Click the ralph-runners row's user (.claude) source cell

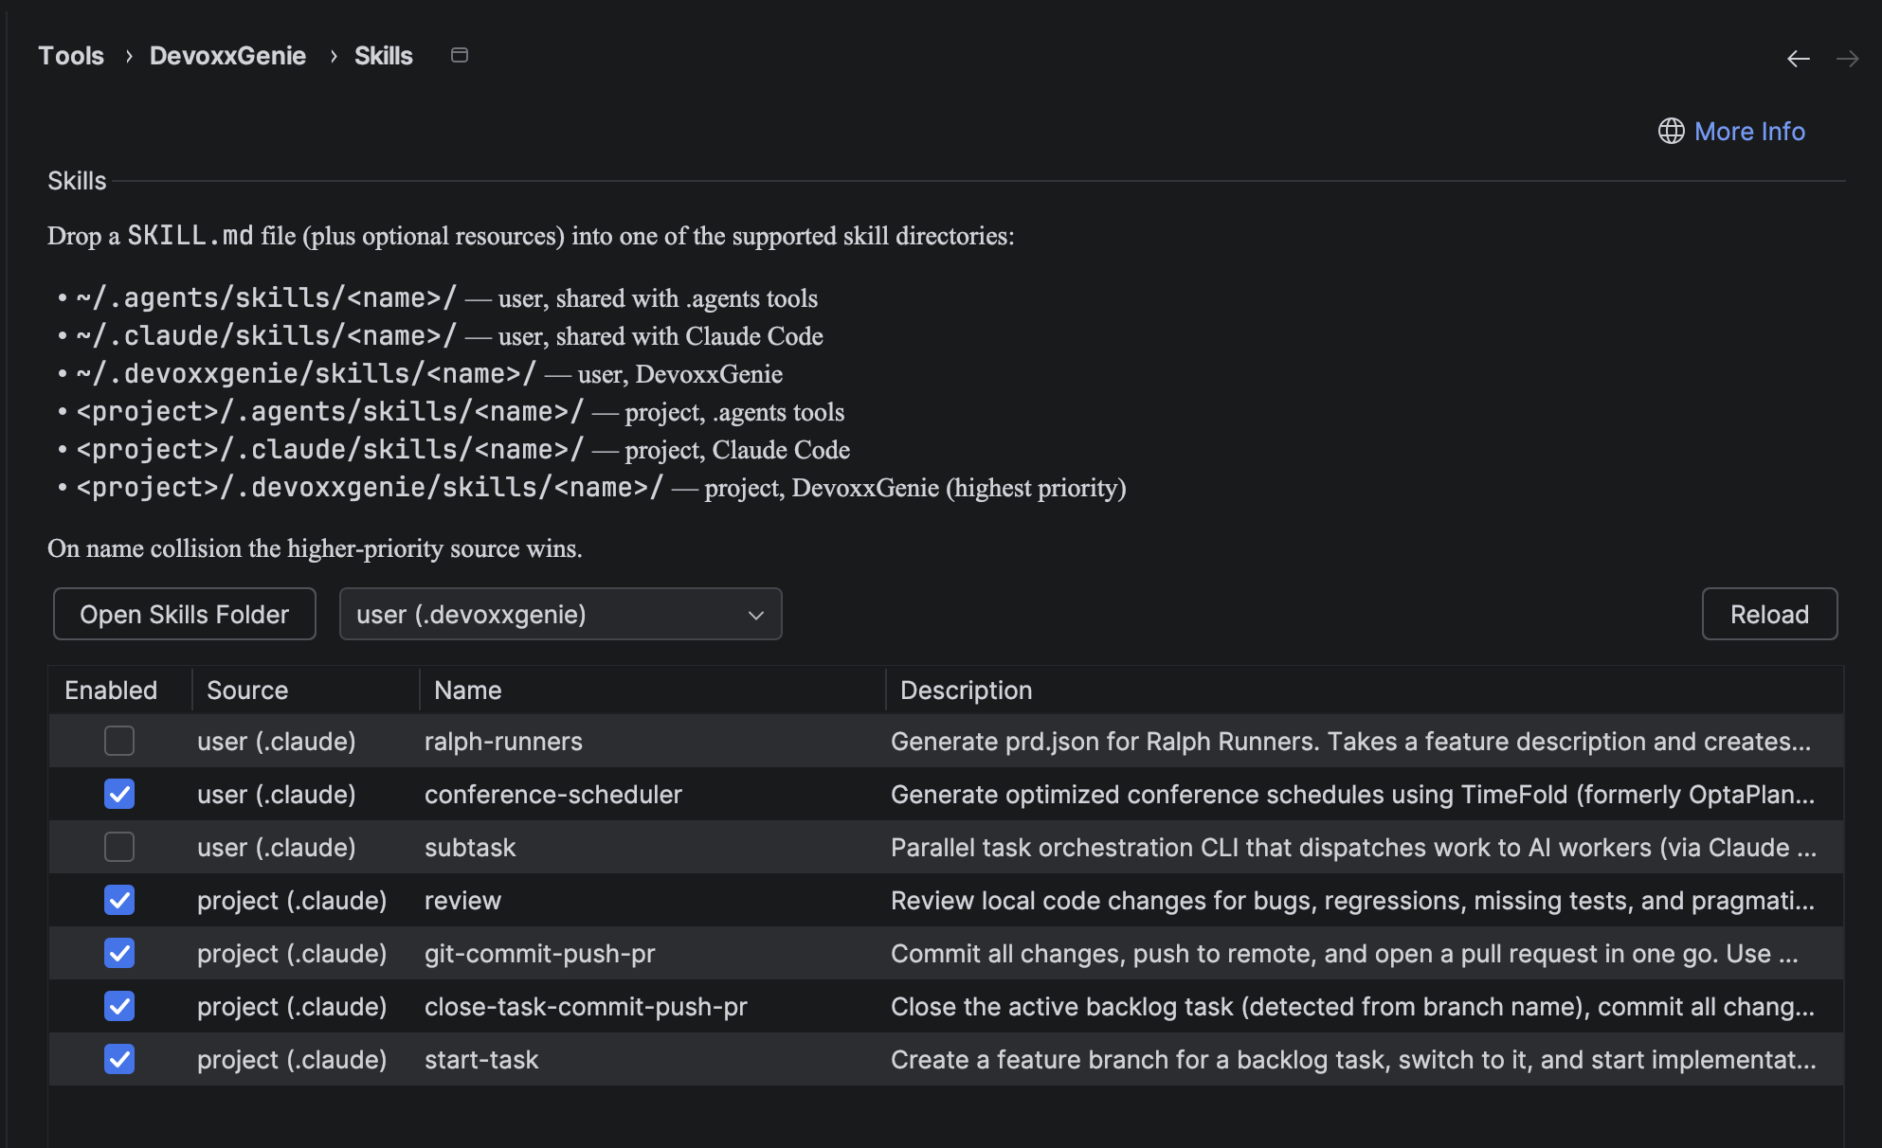(x=305, y=741)
